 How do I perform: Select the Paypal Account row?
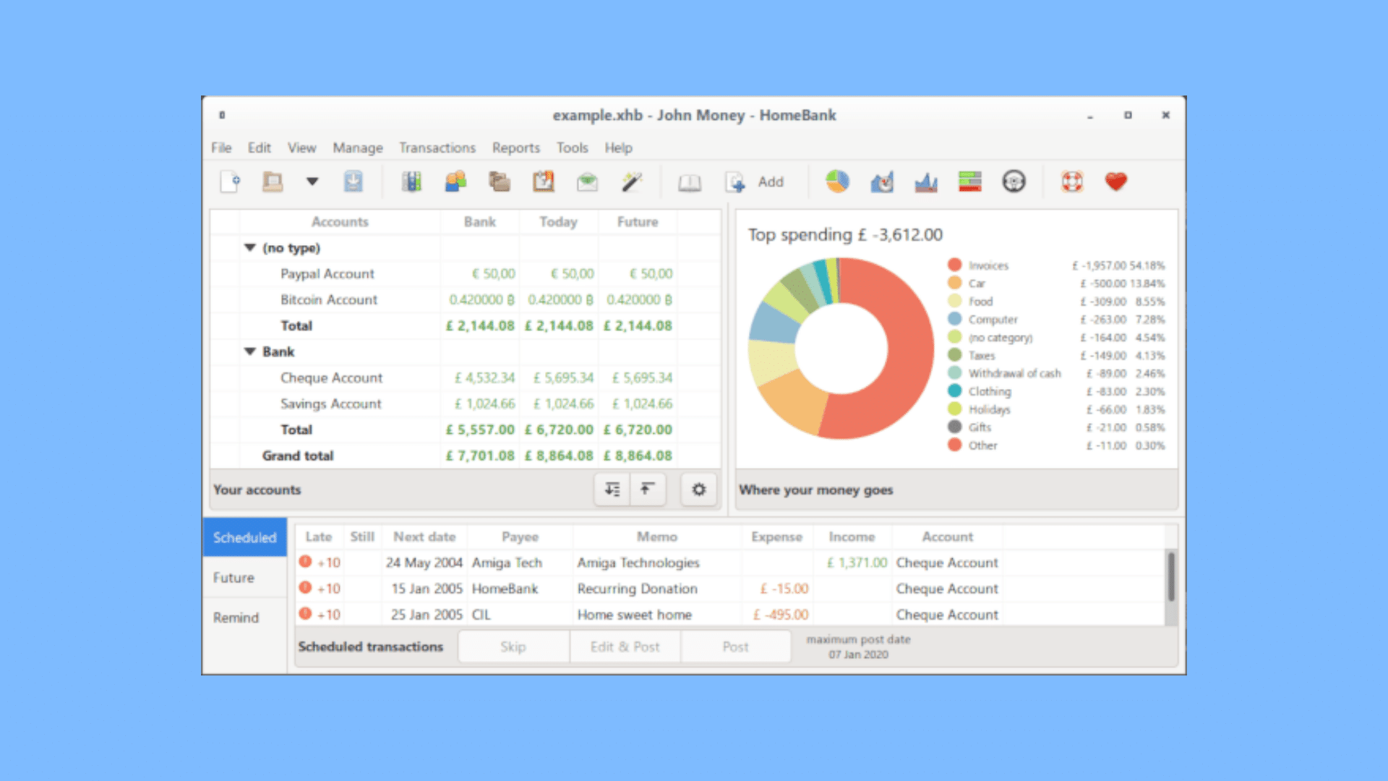coord(466,274)
